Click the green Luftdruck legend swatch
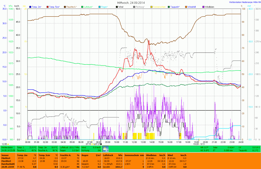 coord(82,7)
